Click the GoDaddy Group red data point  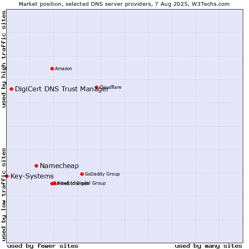click(82, 174)
